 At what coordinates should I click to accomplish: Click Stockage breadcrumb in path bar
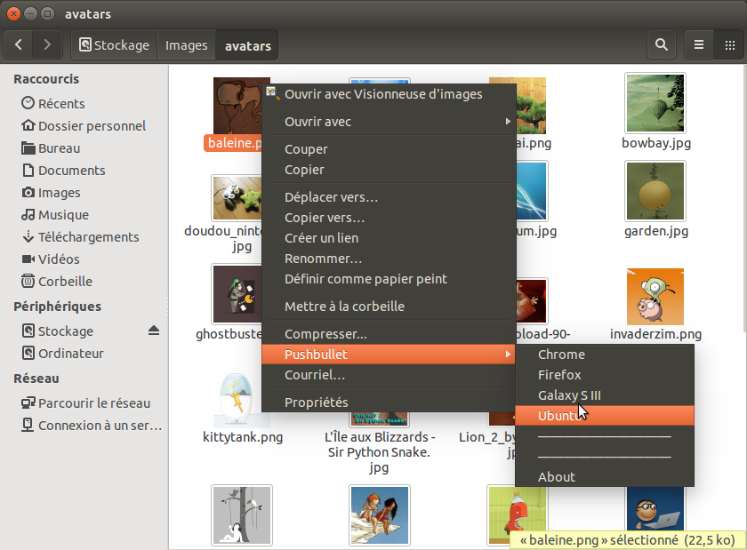(x=115, y=44)
